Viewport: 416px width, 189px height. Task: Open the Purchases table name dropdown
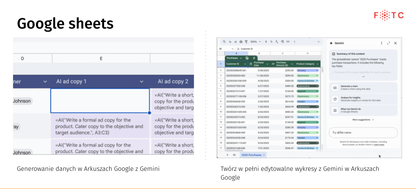(240, 58)
